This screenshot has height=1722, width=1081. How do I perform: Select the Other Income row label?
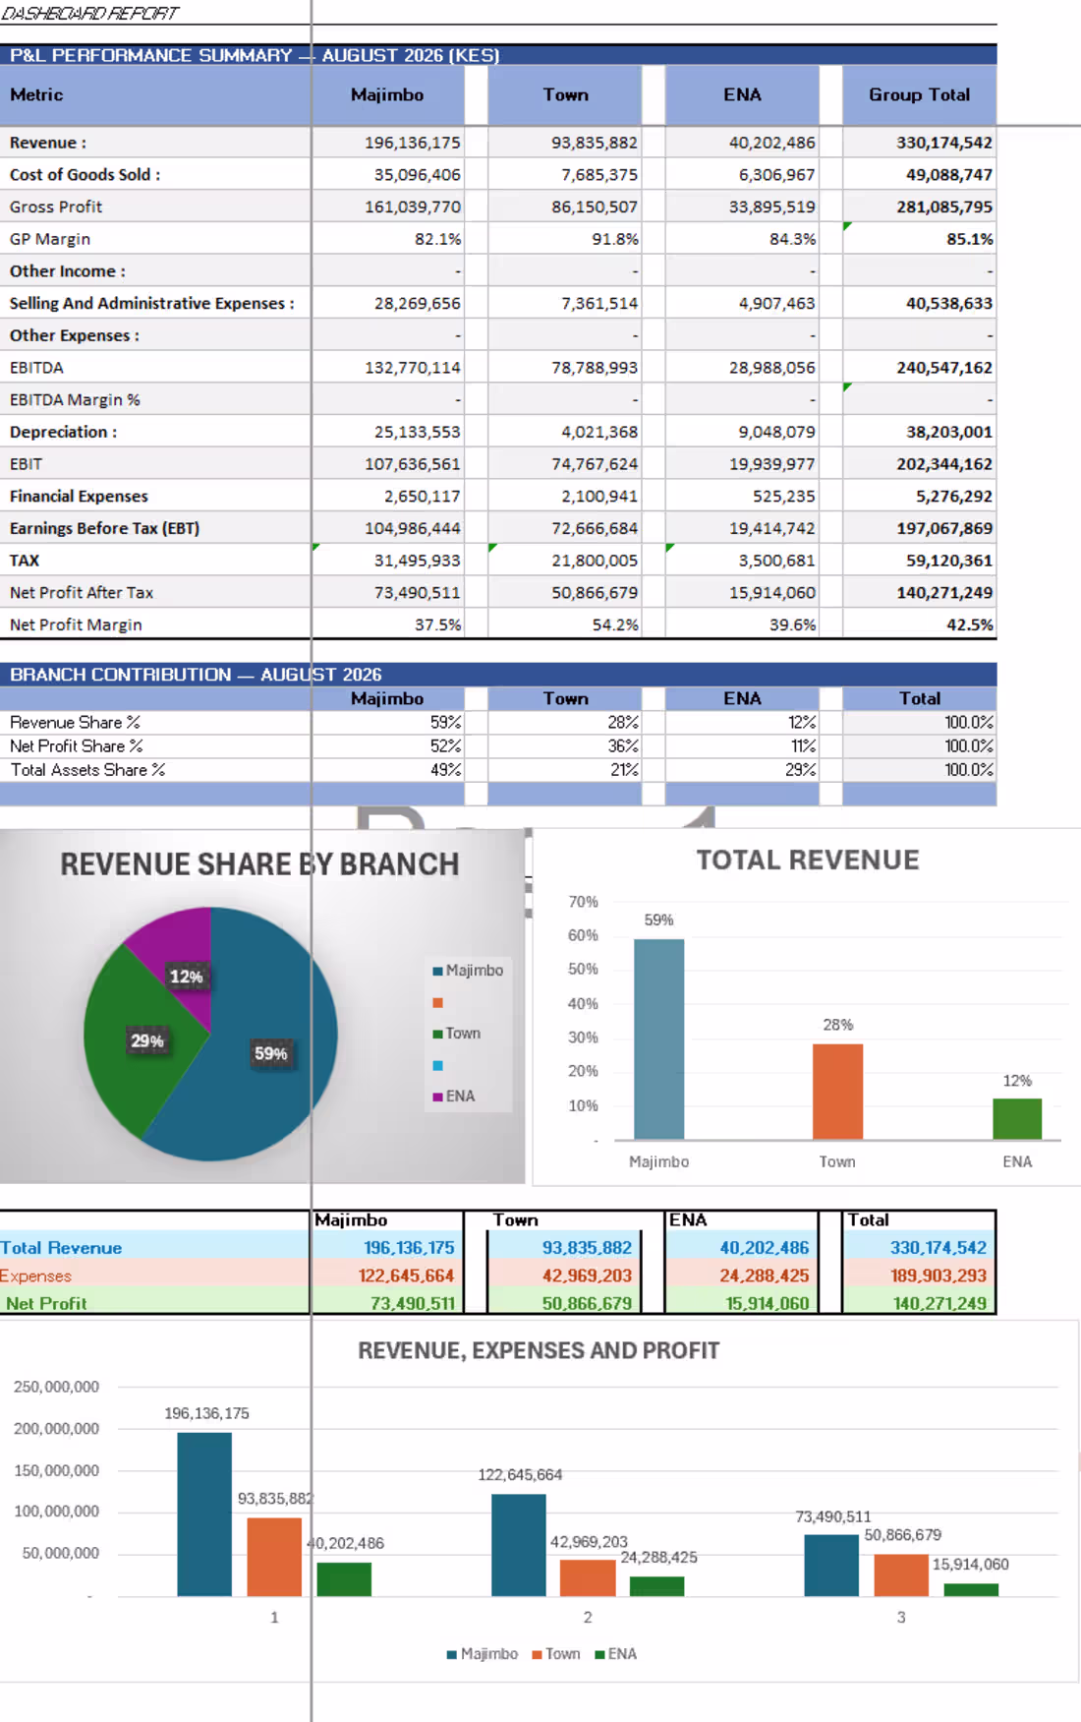tap(67, 271)
